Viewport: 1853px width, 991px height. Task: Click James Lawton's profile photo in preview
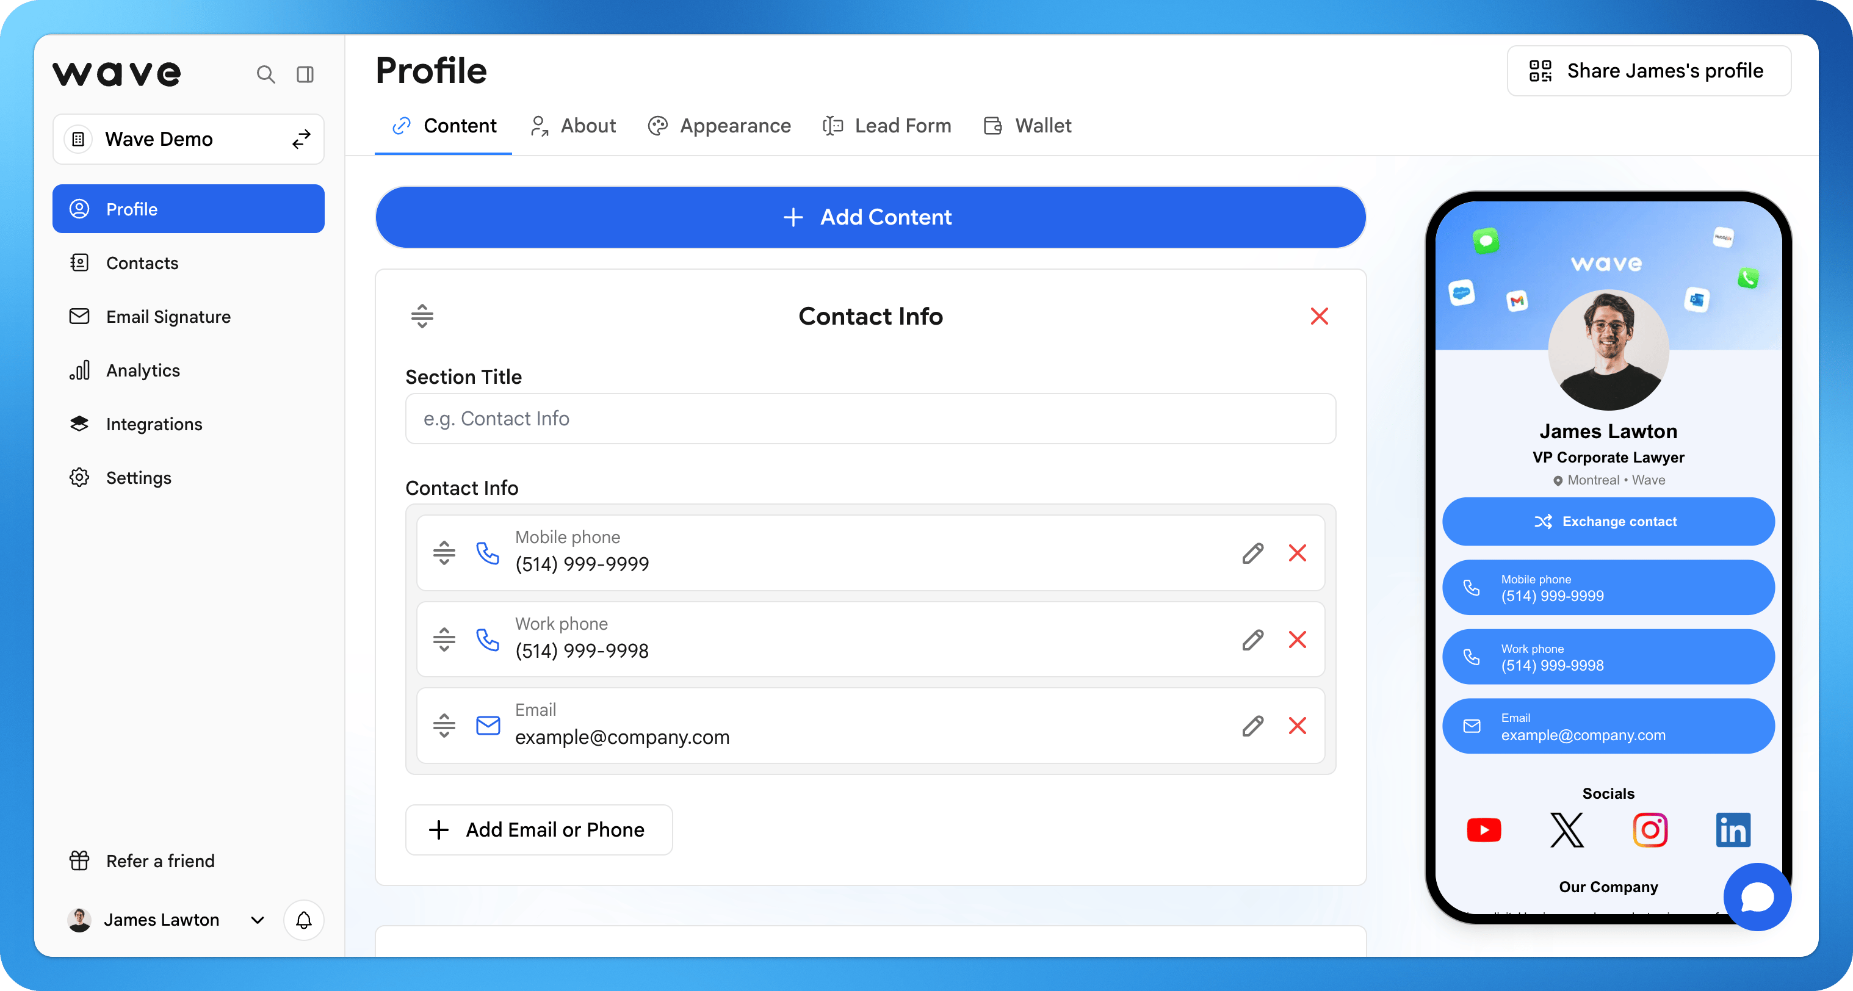(1608, 350)
